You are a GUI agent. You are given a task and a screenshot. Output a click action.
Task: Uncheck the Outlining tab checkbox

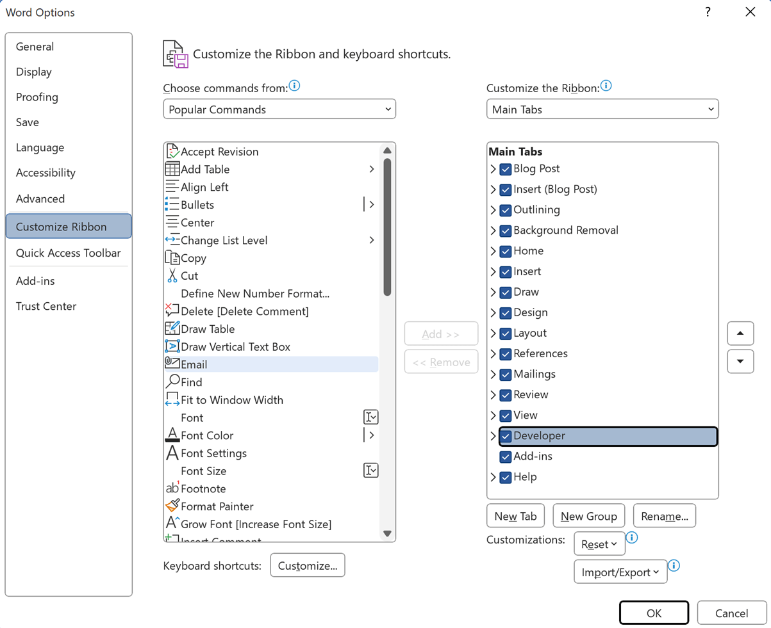point(506,211)
